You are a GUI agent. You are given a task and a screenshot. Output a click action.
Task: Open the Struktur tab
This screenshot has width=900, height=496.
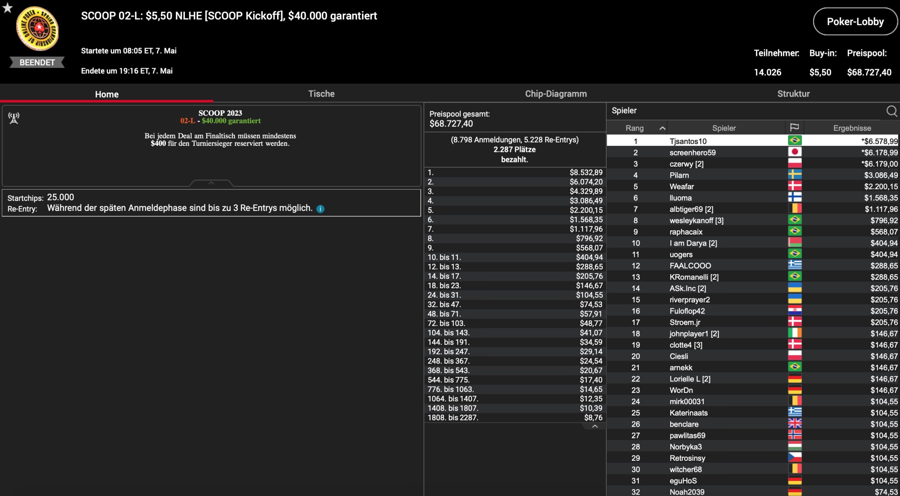coord(793,94)
